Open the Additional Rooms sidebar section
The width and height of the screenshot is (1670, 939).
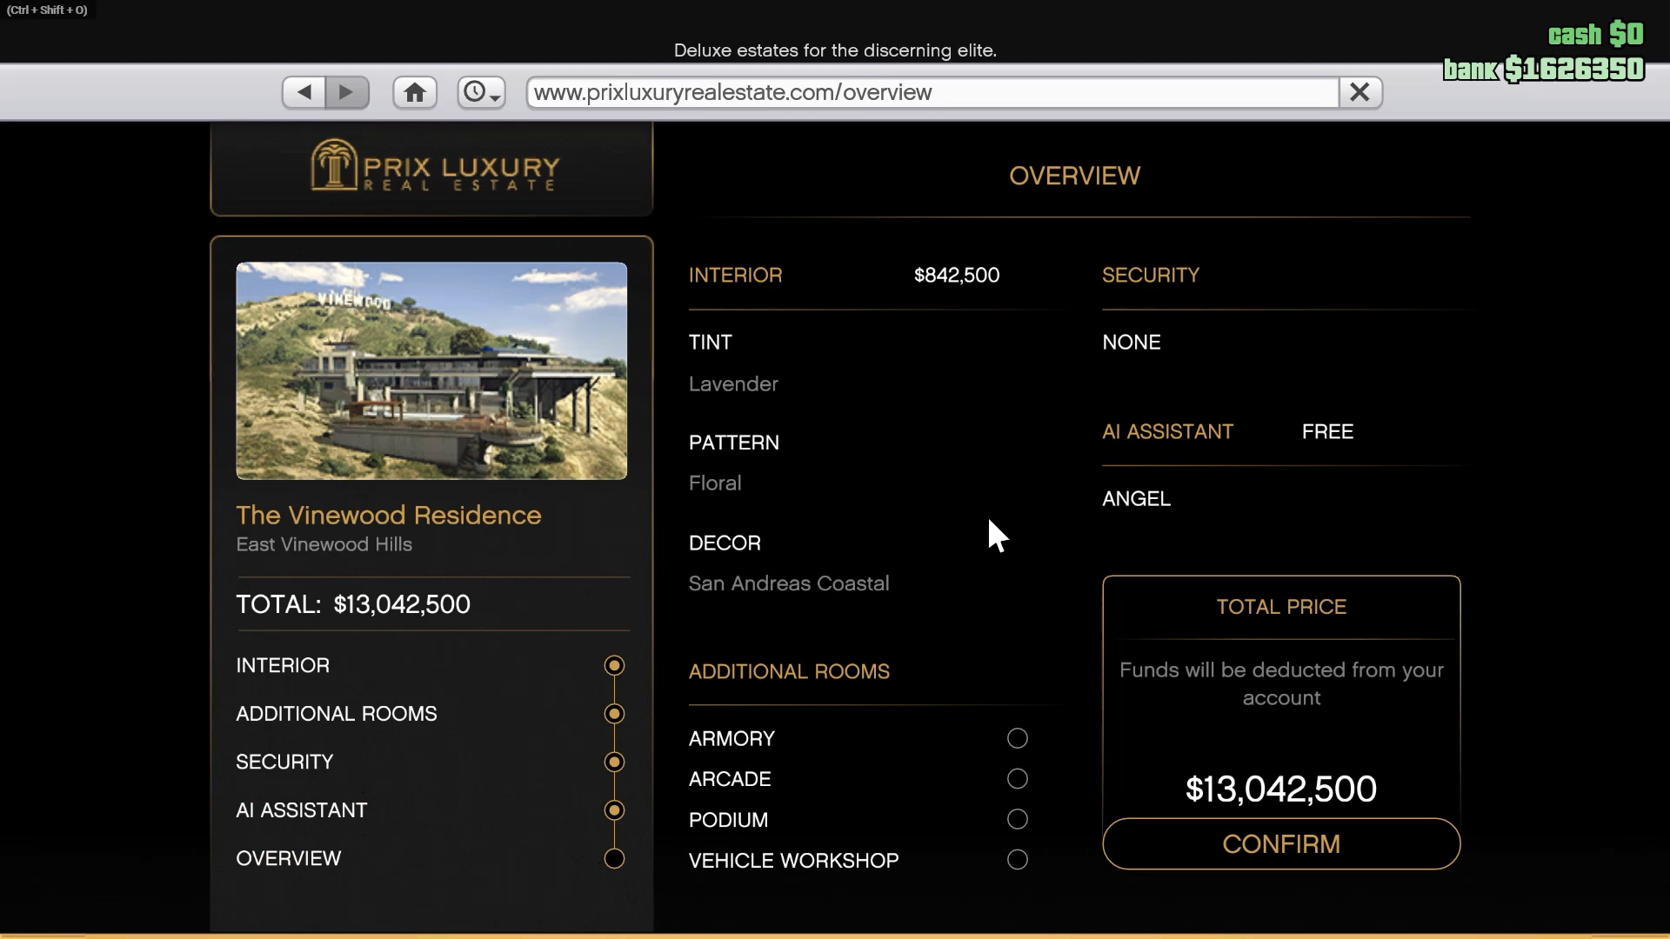point(337,714)
